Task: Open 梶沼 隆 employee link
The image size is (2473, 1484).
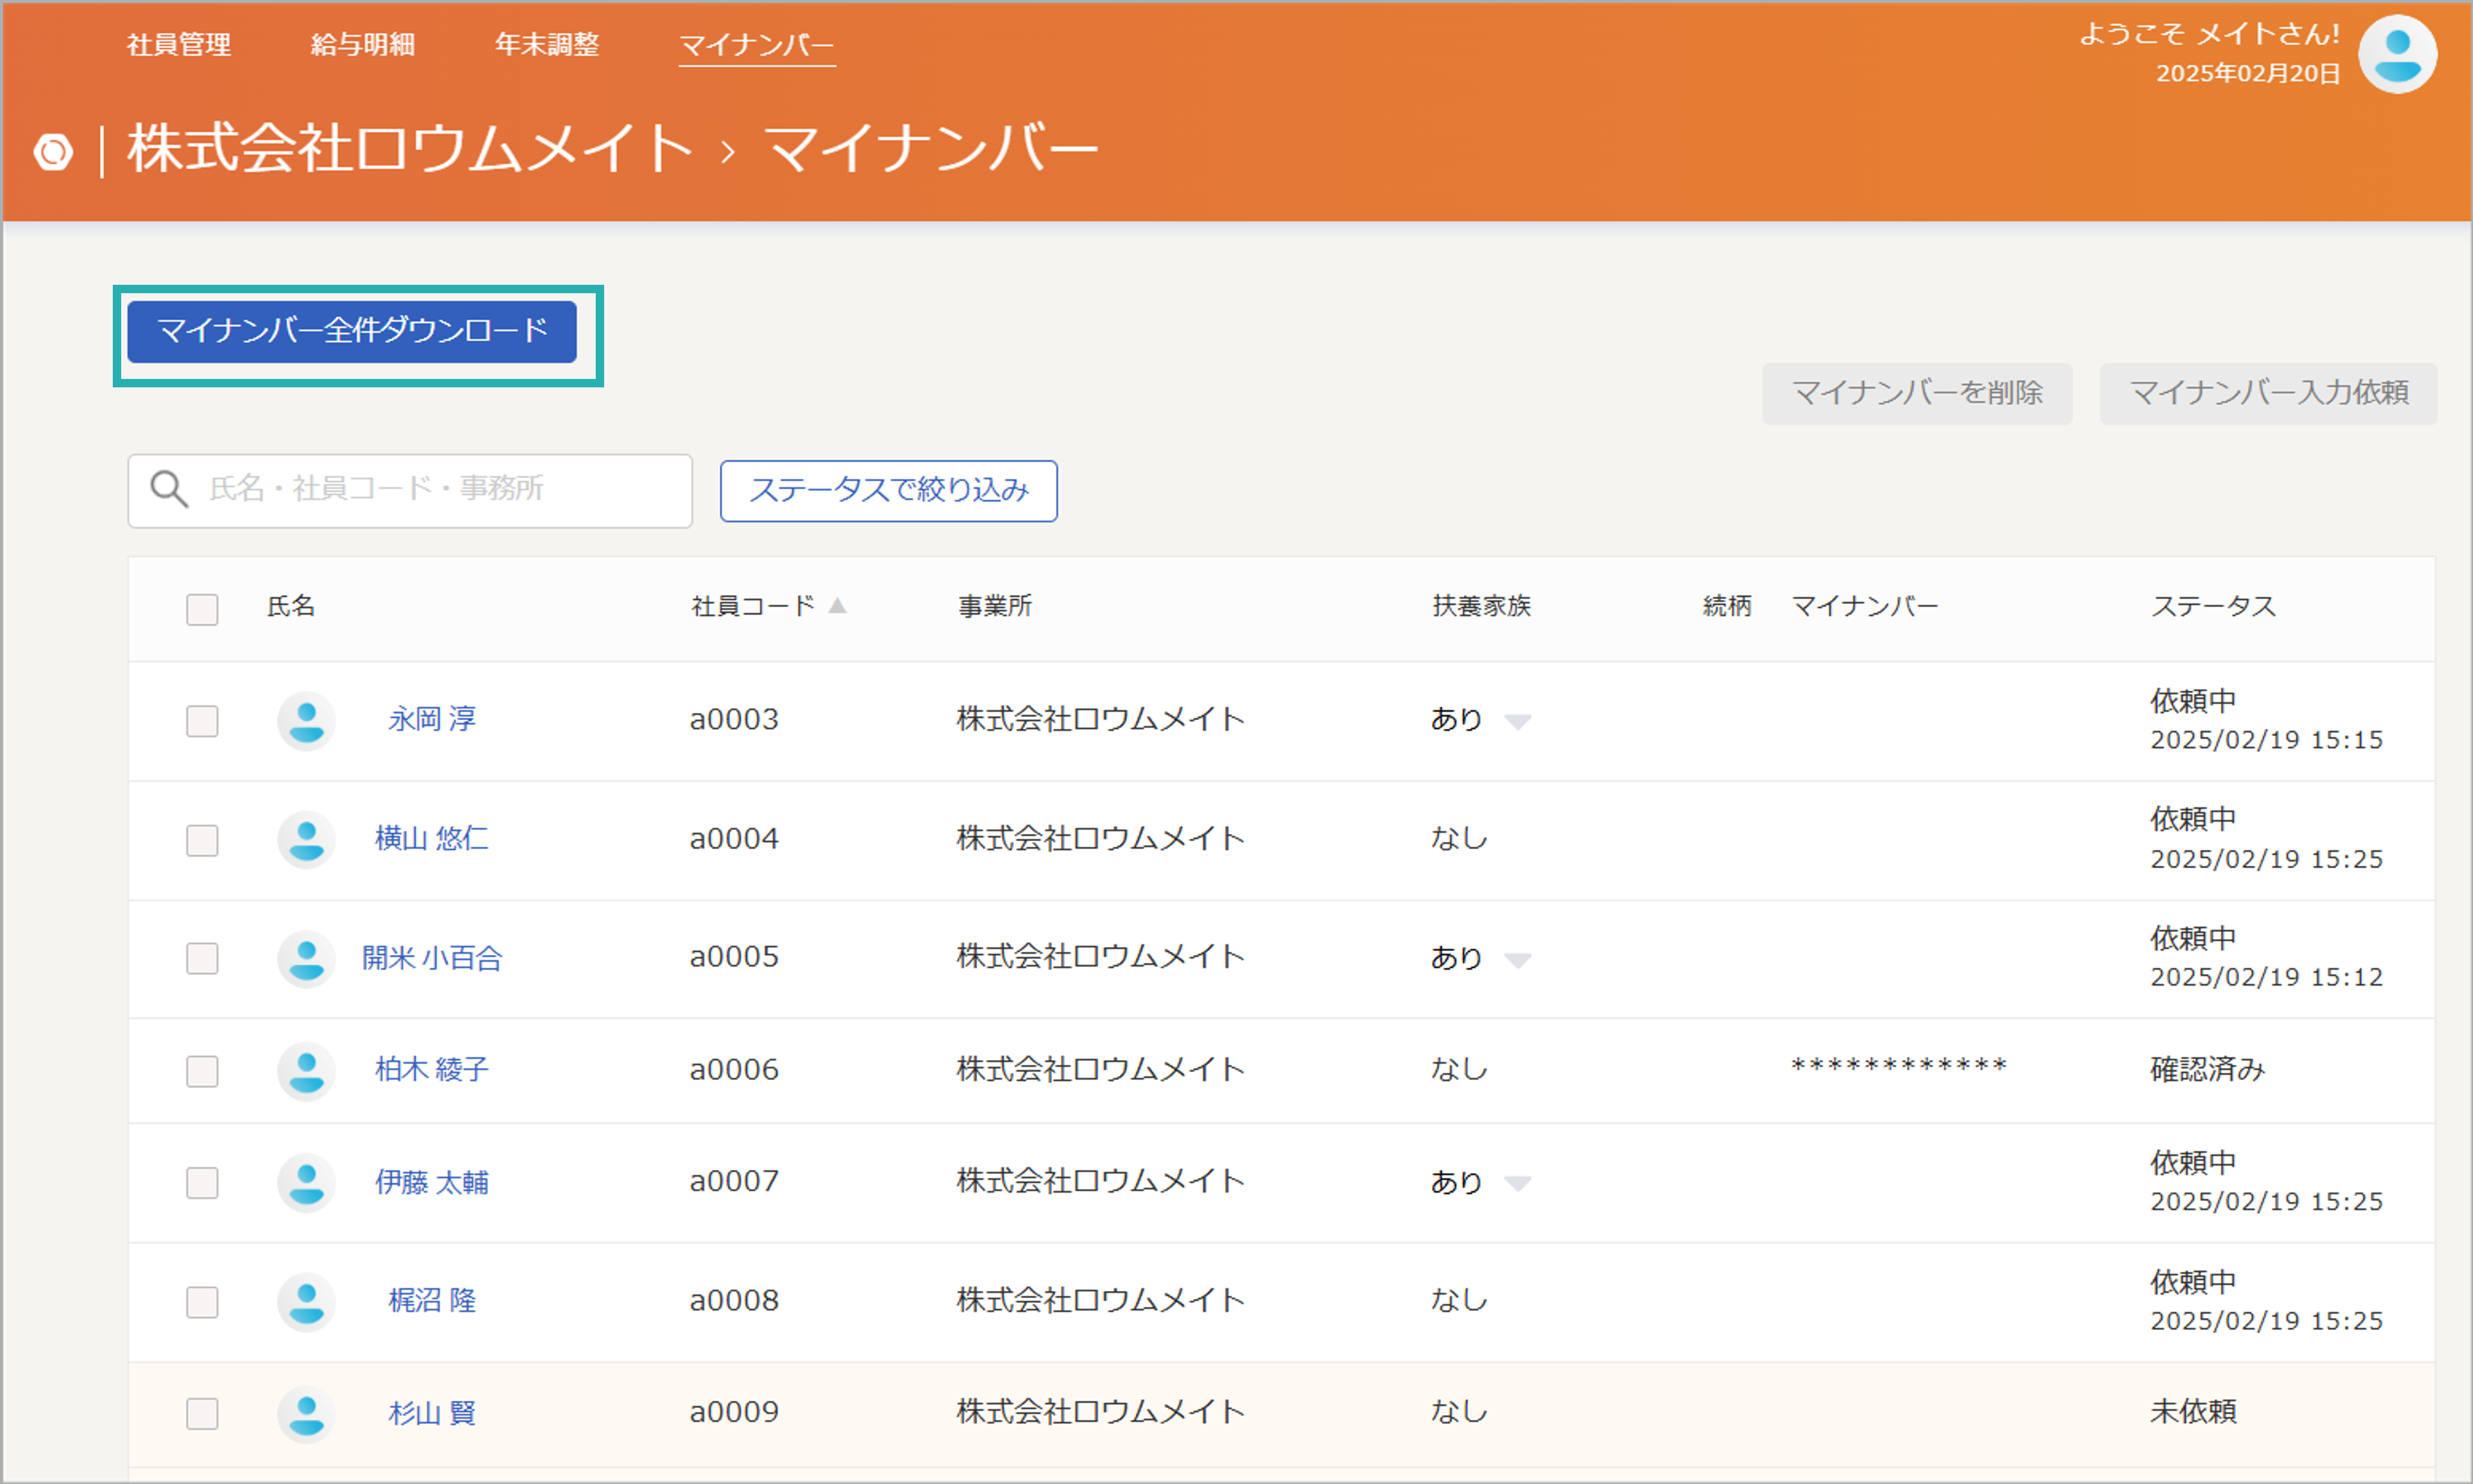Action: pyautogui.click(x=432, y=1300)
